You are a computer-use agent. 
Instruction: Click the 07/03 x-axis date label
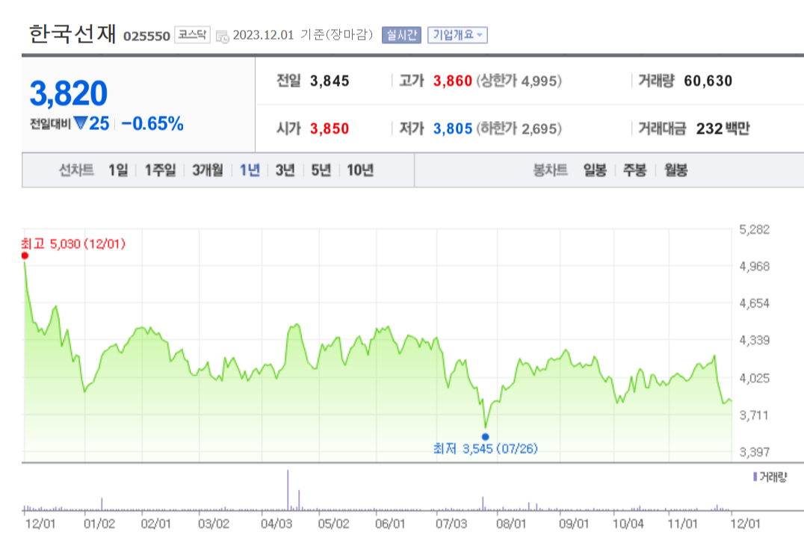(x=451, y=524)
